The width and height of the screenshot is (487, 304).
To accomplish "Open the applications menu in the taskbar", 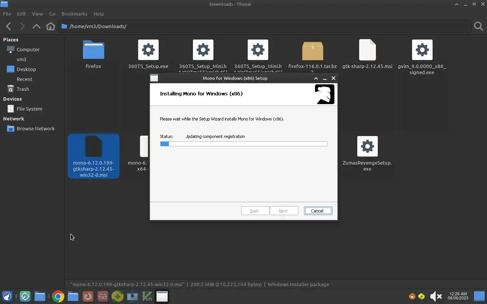I will tap(7, 296).
